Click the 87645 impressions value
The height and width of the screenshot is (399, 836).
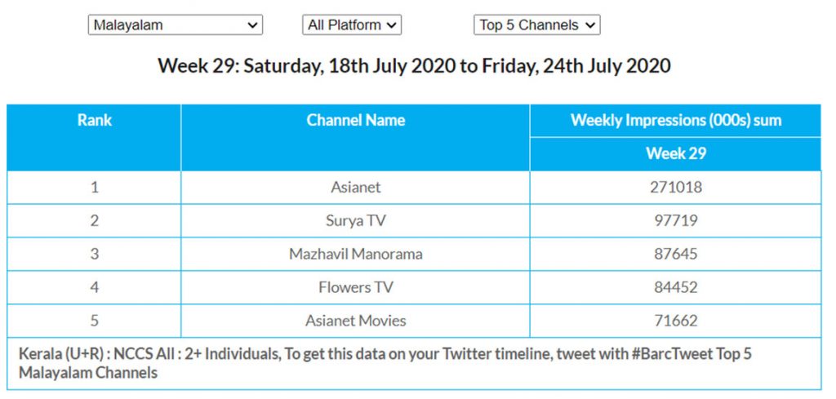coord(675,254)
